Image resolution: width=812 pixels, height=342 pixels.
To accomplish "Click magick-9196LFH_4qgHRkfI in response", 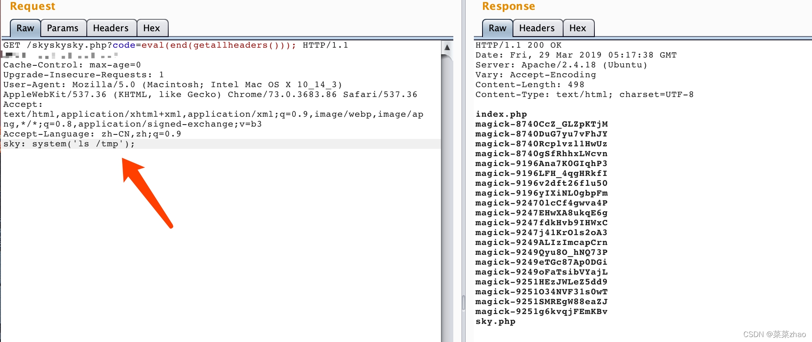I will coord(542,173).
